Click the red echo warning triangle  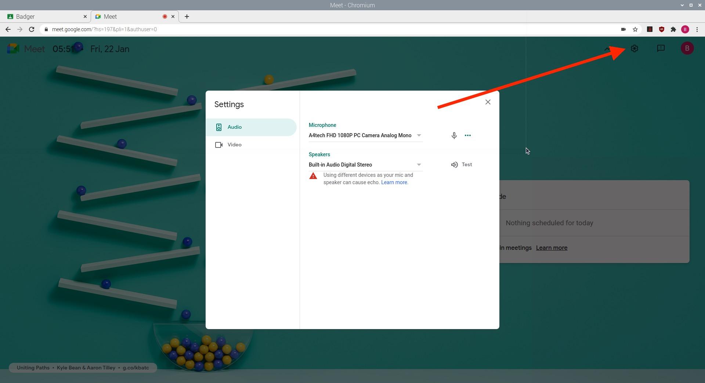pyautogui.click(x=313, y=176)
